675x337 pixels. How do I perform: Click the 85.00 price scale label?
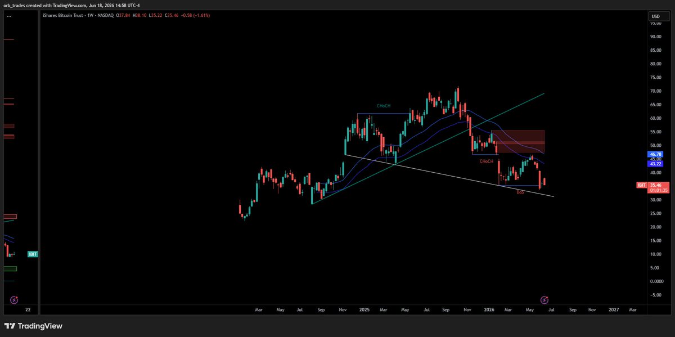click(x=655, y=50)
